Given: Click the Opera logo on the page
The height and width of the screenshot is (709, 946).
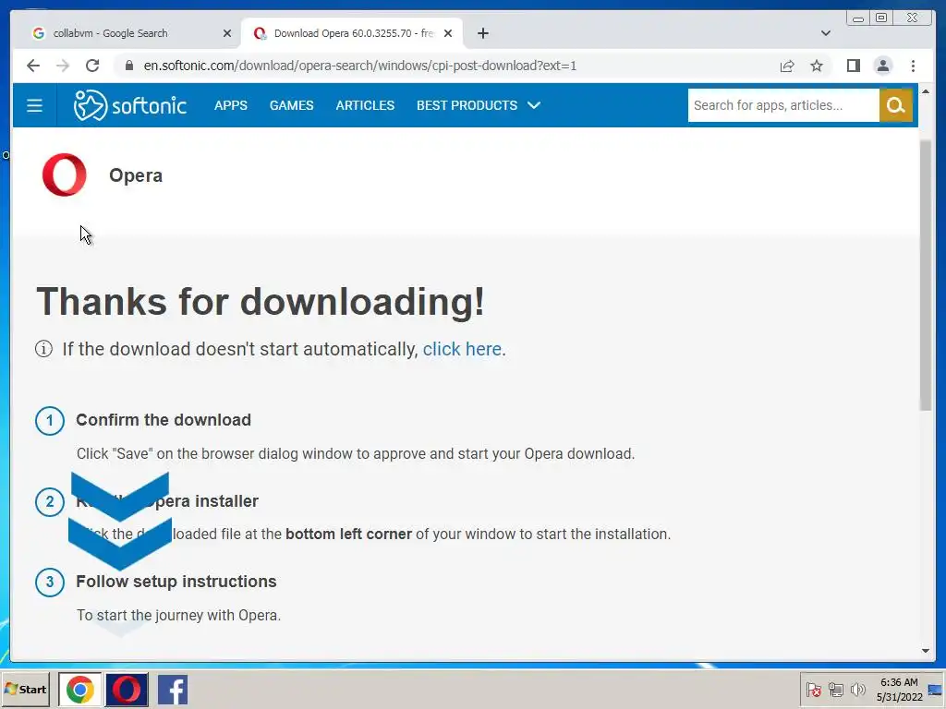Looking at the screenshot, I should point(65,174).
